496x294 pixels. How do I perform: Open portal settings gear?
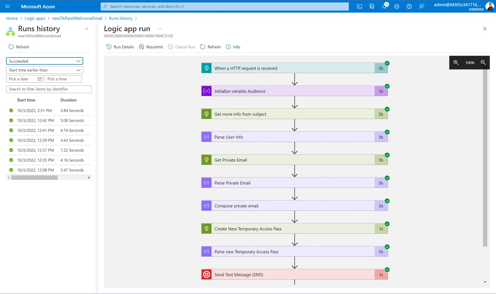397,6
